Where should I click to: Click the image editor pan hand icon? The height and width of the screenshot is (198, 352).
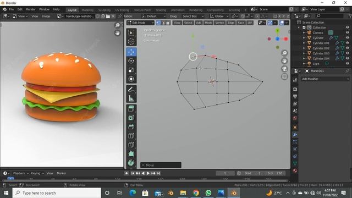(x=117, y=33)
